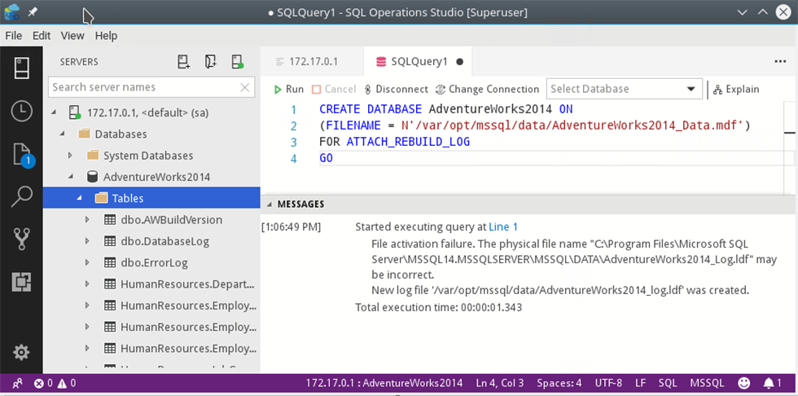Viewport: 798px width, 396px height.
Task: Expand the dbo.ErrorLog table node
Action: pyautogui.click(x=87, y=262)
